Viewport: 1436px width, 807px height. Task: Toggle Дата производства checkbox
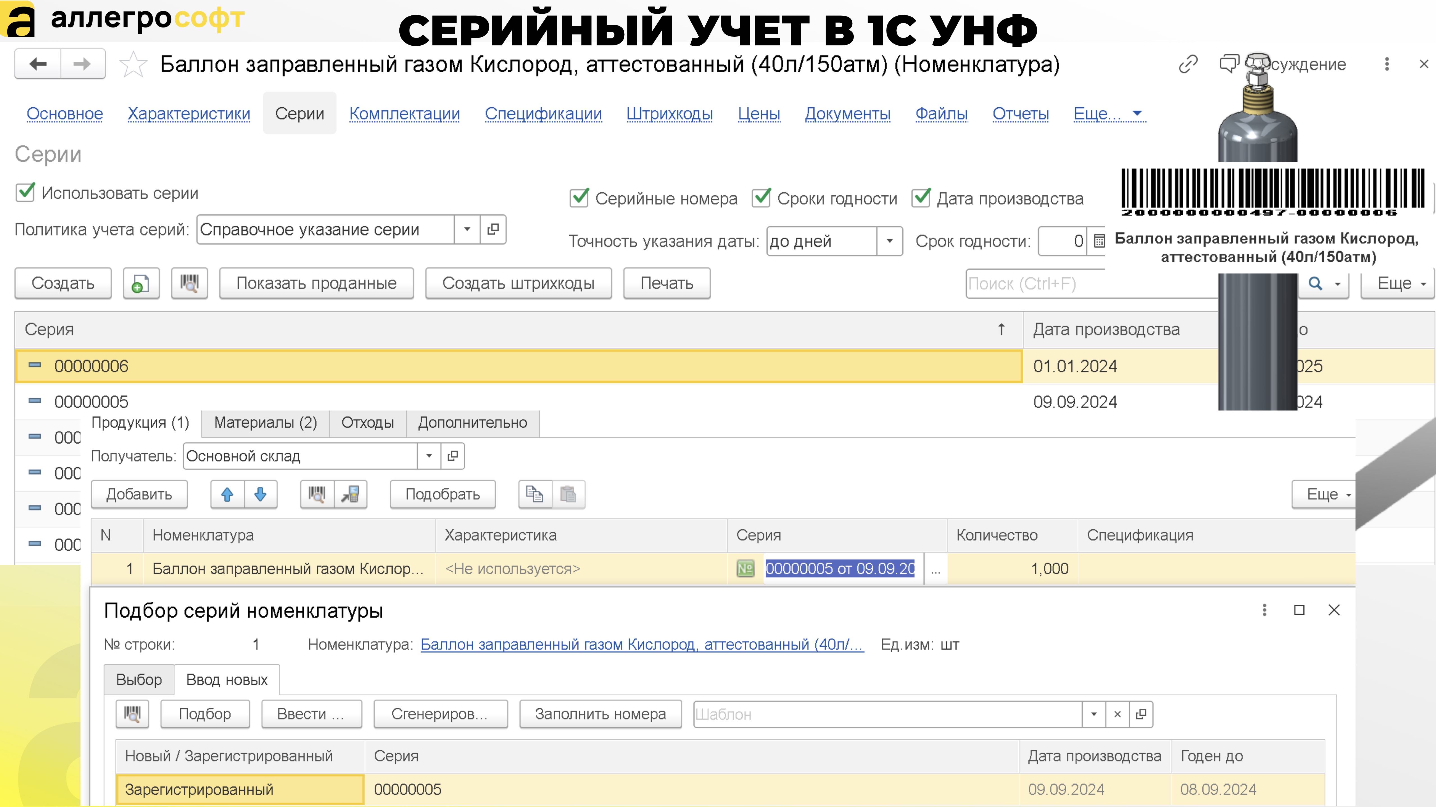click(921, 198)
